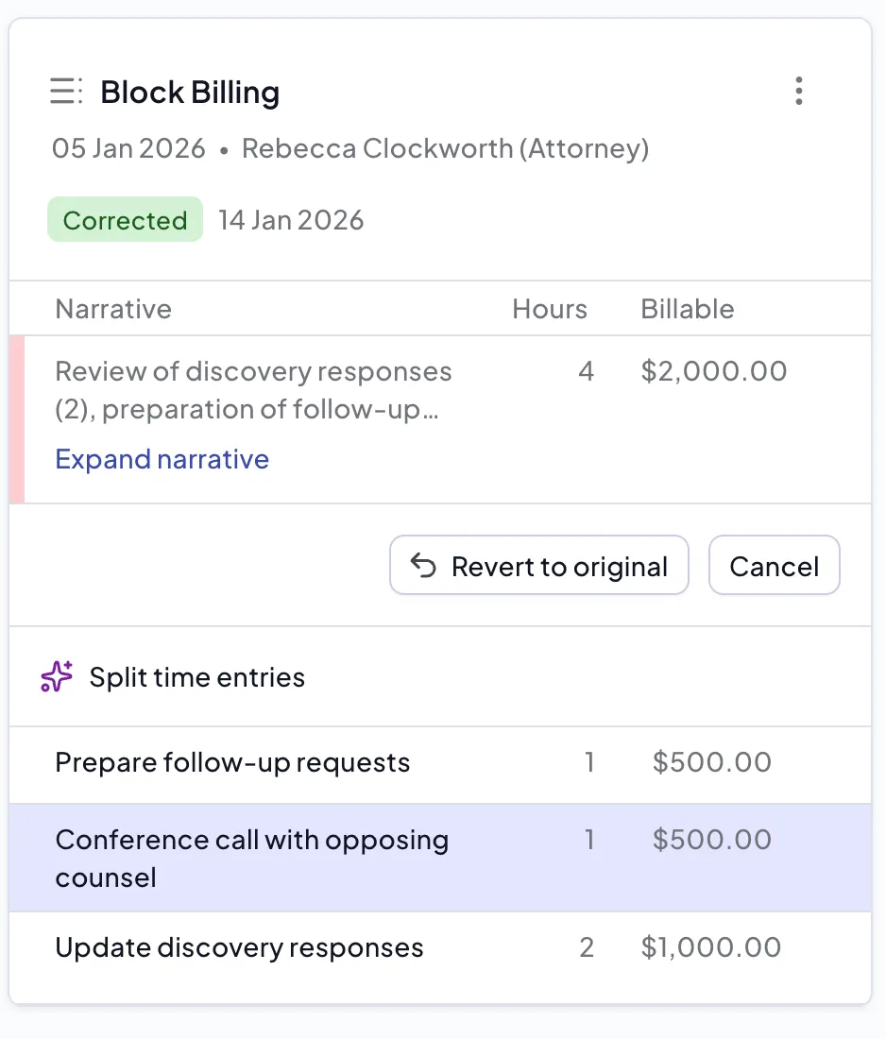Click the Narrative column header

pos(113,309)
